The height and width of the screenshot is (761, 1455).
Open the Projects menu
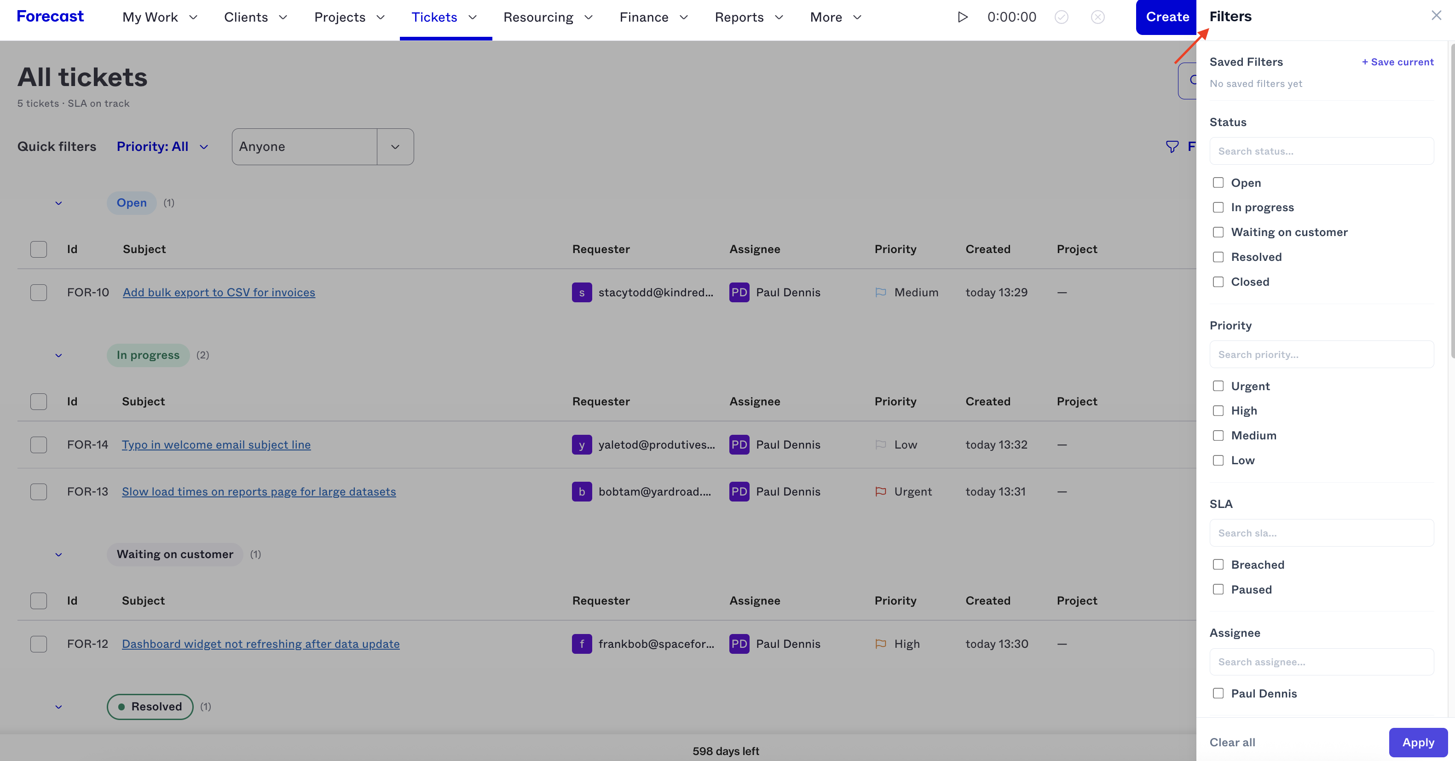[x=350, y=17]
